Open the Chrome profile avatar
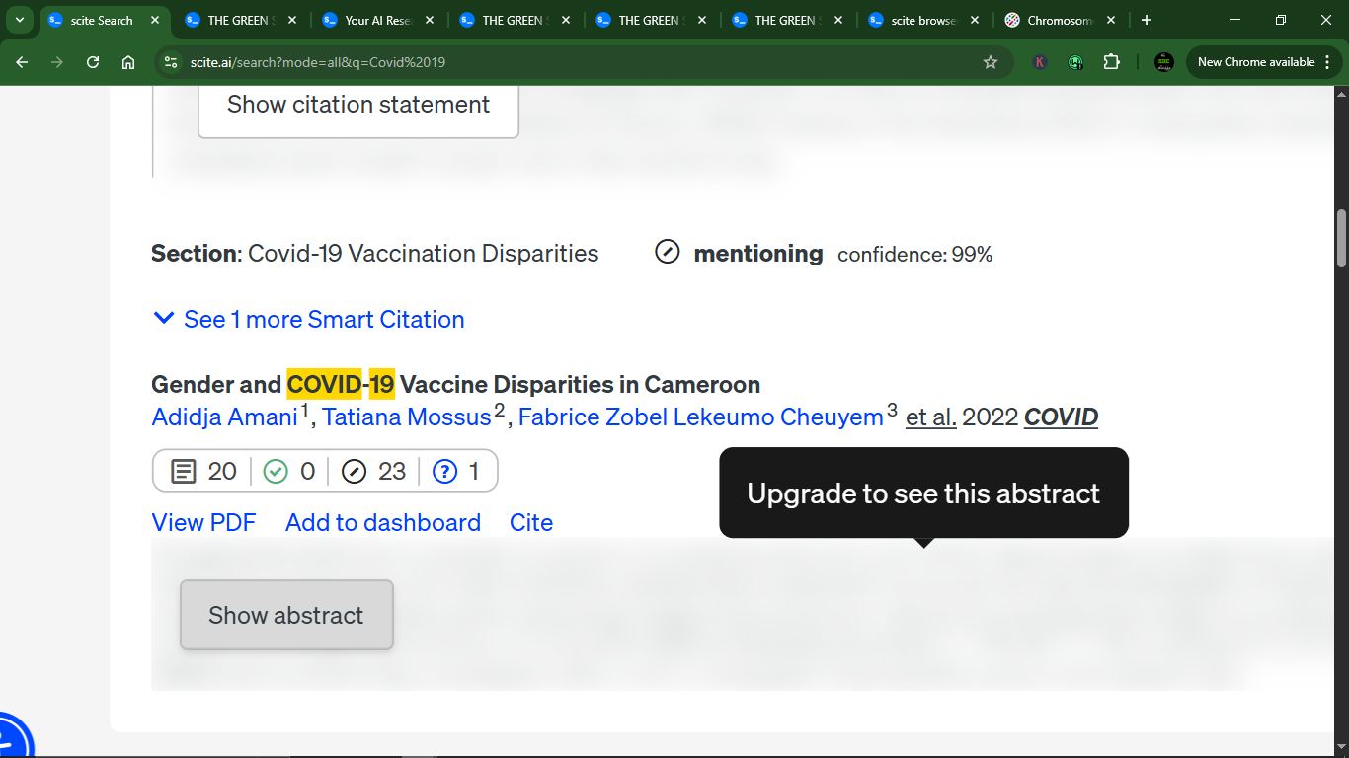1349x758 pixels. pos(1164,62)
